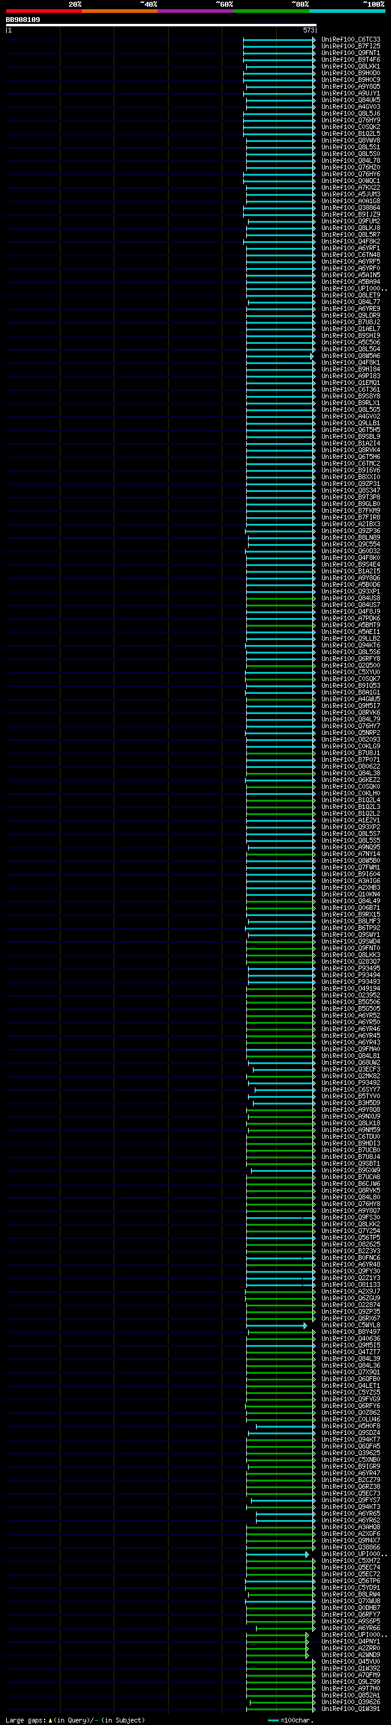Select hit label UniRef100_Q8VWV8

point(351,140)
